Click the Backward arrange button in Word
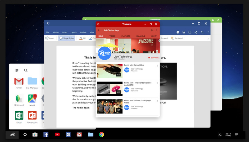 [x=177, y=38]
